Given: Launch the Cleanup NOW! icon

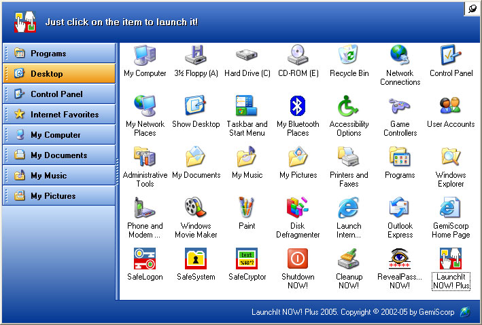Looking at the screenshot, I should [x=349, y=259].
